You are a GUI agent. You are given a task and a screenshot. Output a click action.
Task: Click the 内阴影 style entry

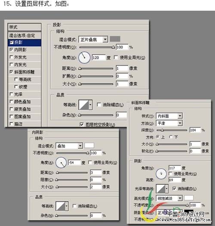coord(25,50)
